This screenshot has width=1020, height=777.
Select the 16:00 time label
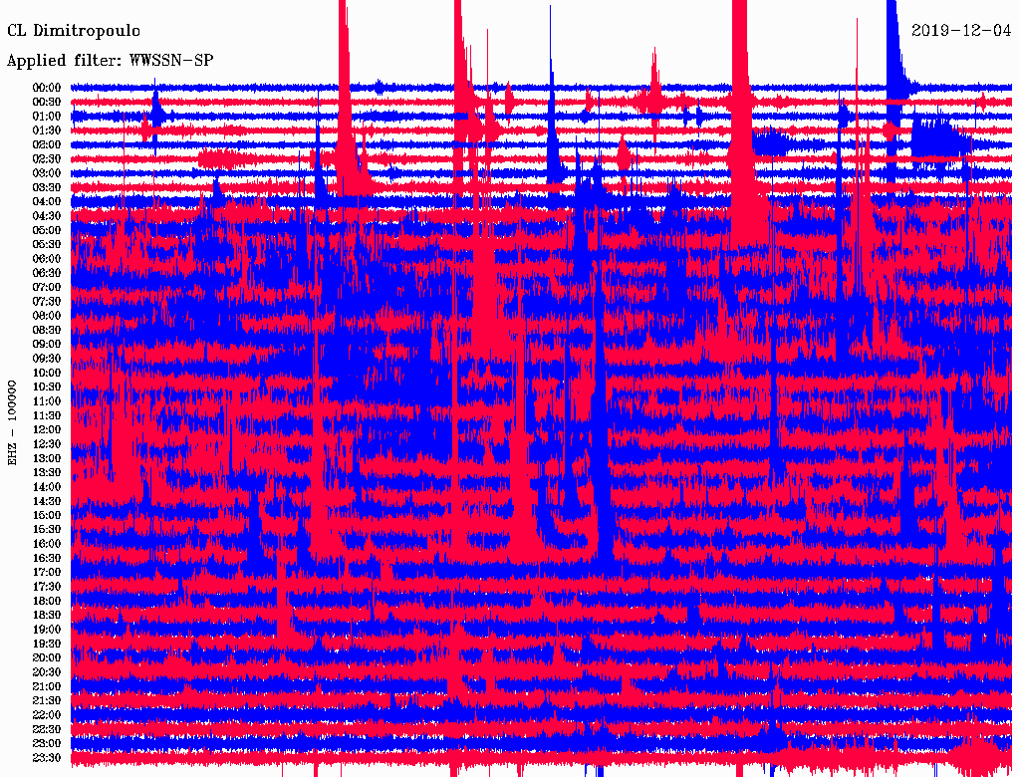pos(46,543)
